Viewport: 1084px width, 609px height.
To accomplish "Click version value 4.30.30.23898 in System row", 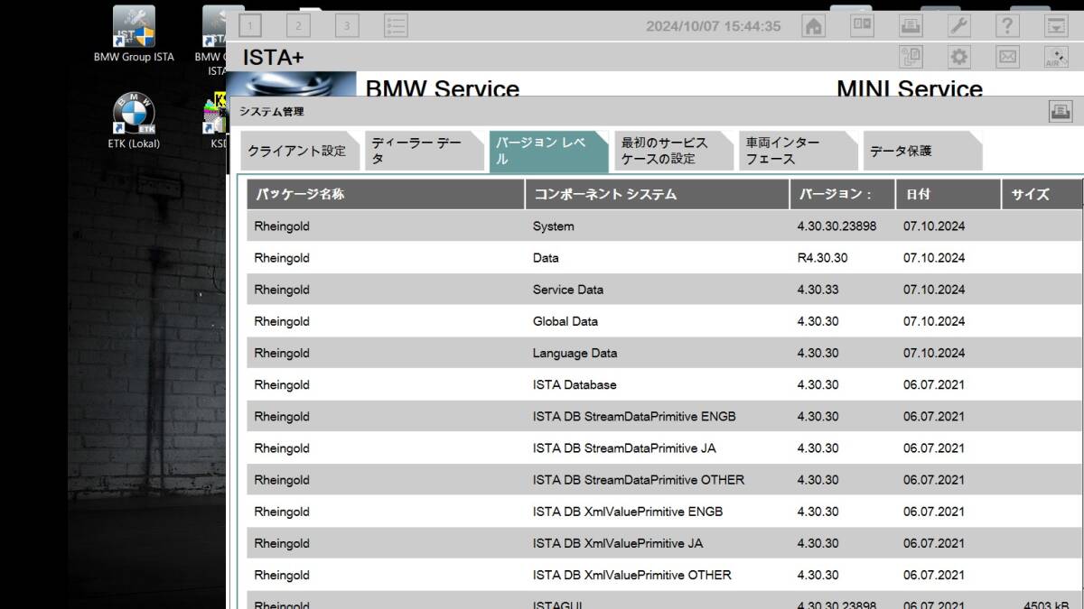I will point(836,226).
